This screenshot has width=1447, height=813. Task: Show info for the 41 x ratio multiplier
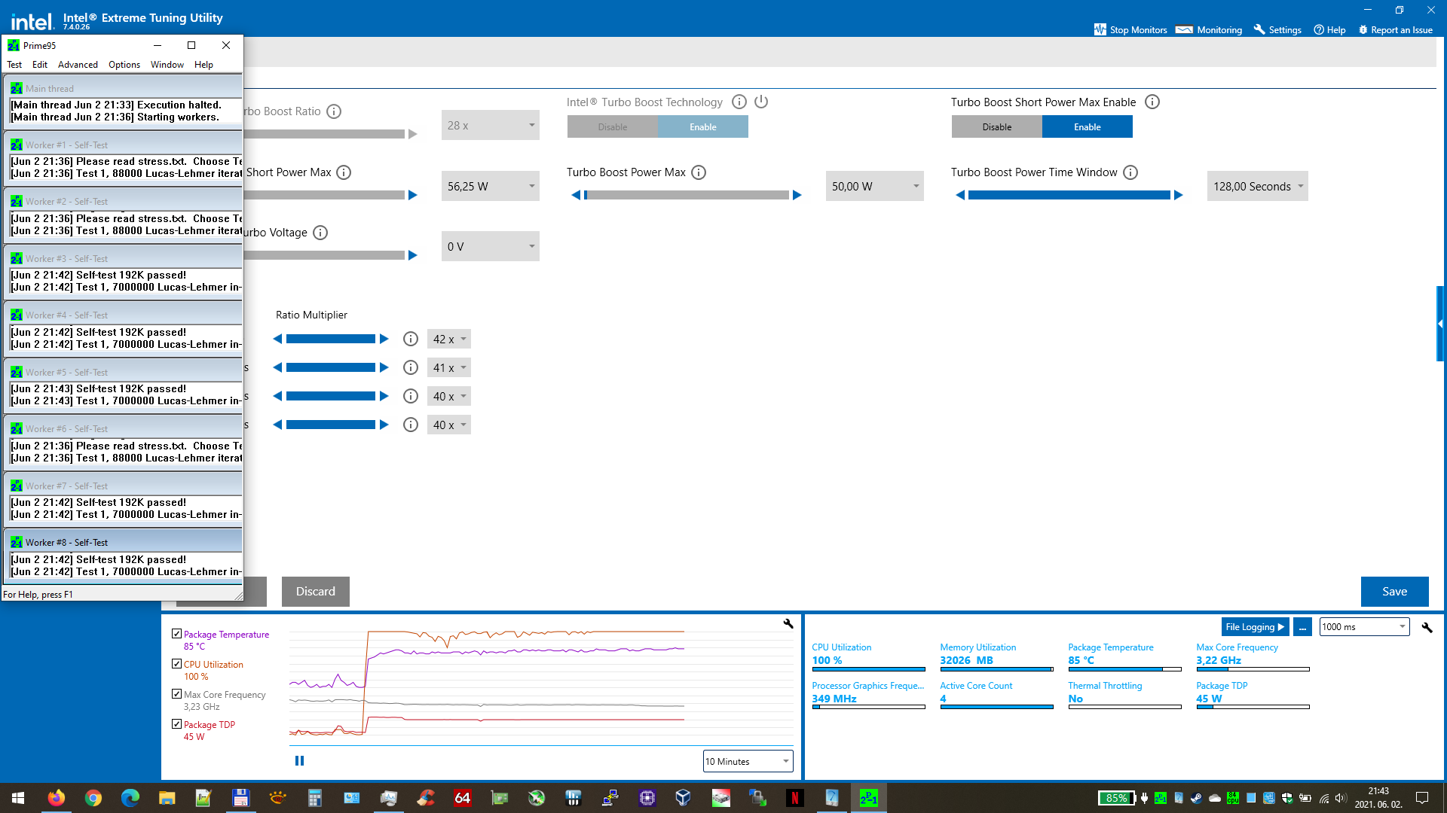(x=411, y=367)
